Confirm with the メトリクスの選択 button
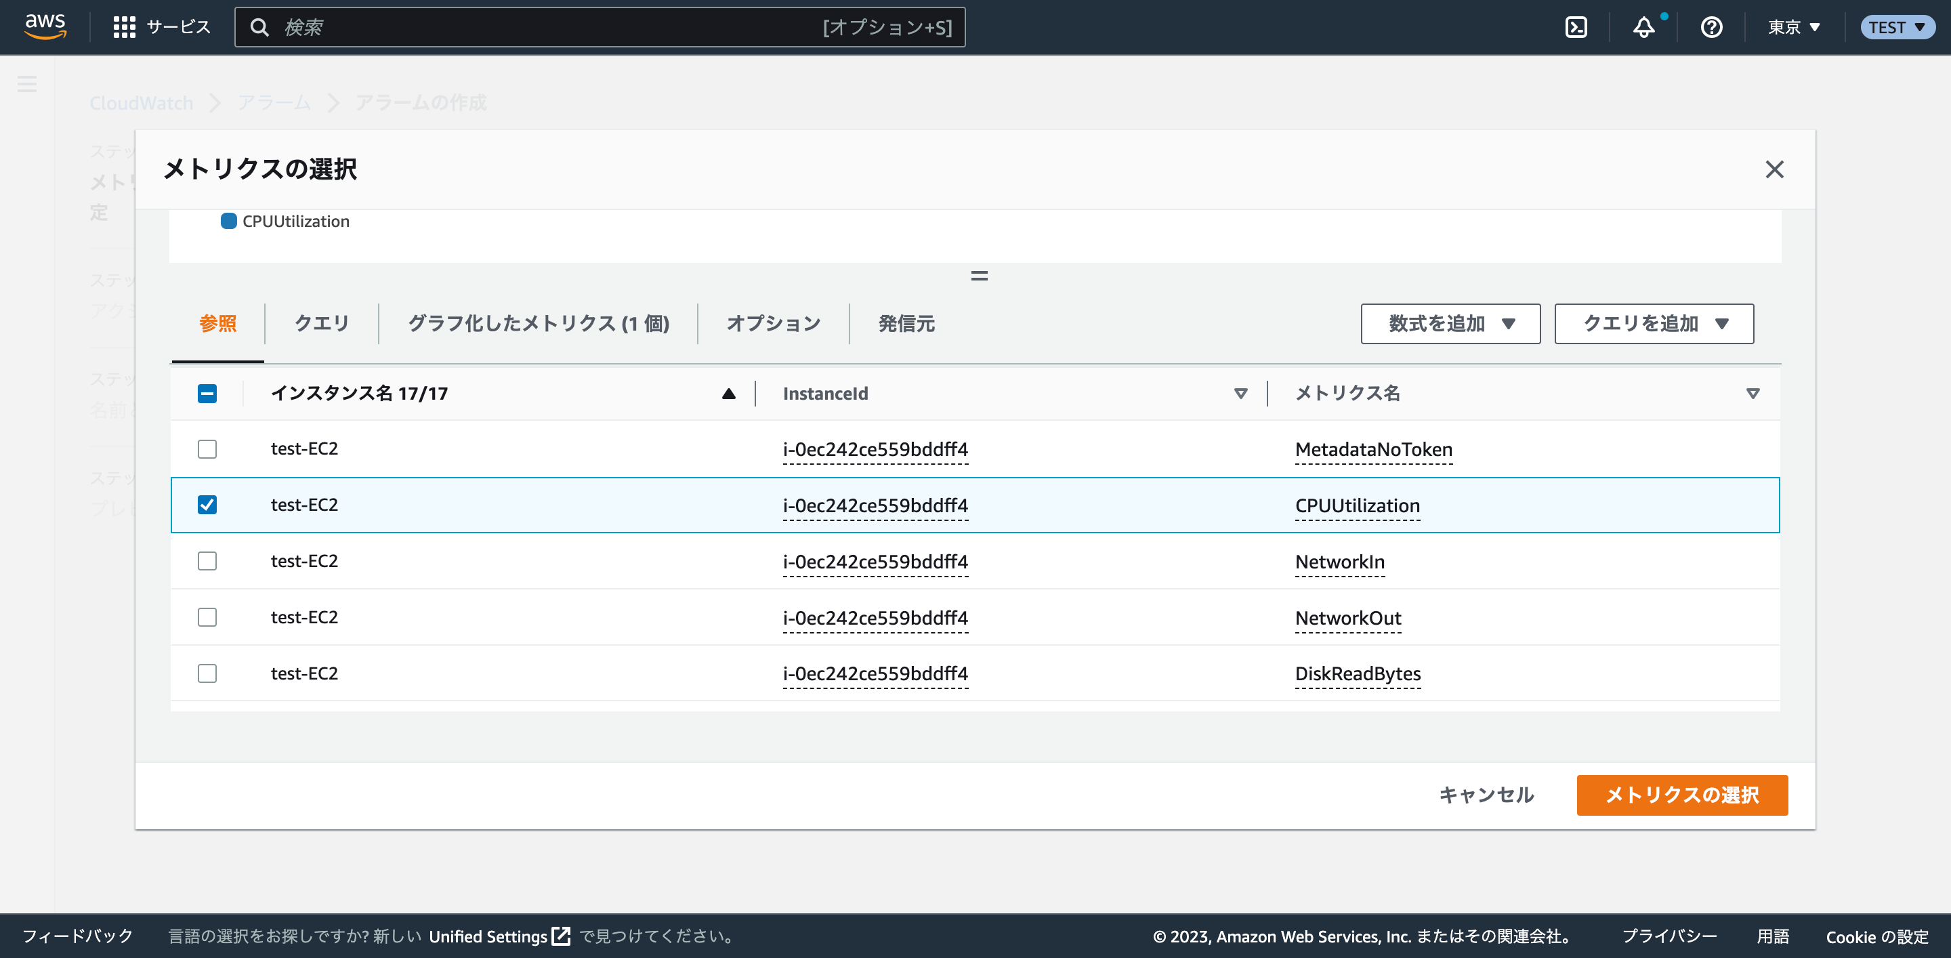 tap(1681, 795)
